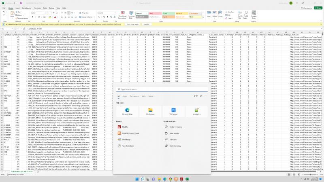Click the Cut scissors command
Viewport: 324px width, 182px height.
tap(18, 12)
